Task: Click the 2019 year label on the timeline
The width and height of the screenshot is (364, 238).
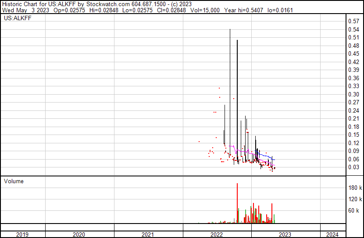Action: [22, 234]
